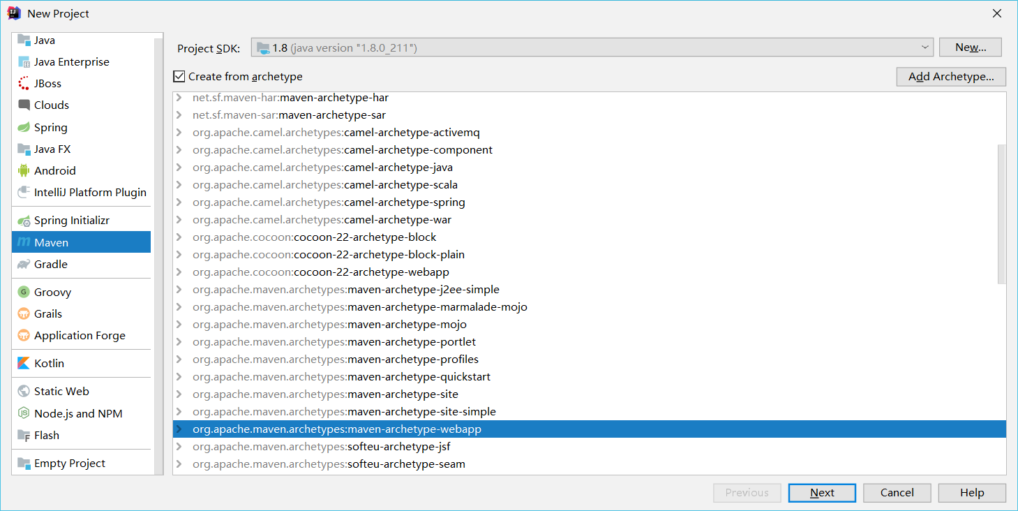Click the Add Archetype button

[x=951, y=77]
